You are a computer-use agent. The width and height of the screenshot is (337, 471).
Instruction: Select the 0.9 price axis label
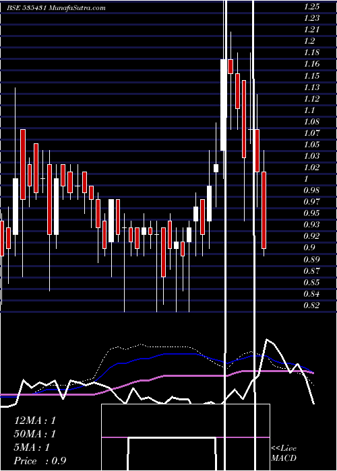pyautogui.click(x=309, y=248)
